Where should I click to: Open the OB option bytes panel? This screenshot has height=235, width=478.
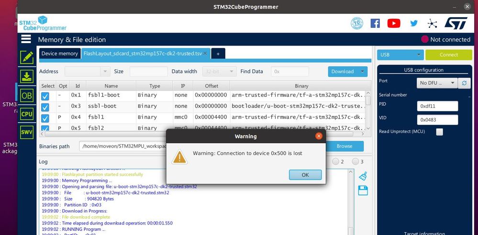[27, 96]
